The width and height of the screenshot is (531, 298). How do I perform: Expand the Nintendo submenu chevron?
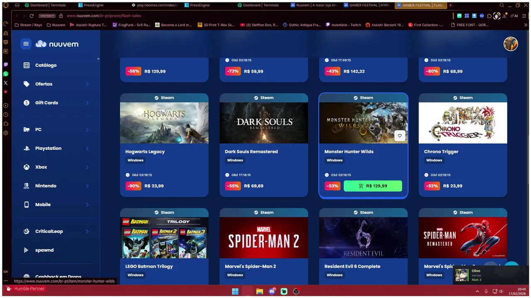point(87,186)
